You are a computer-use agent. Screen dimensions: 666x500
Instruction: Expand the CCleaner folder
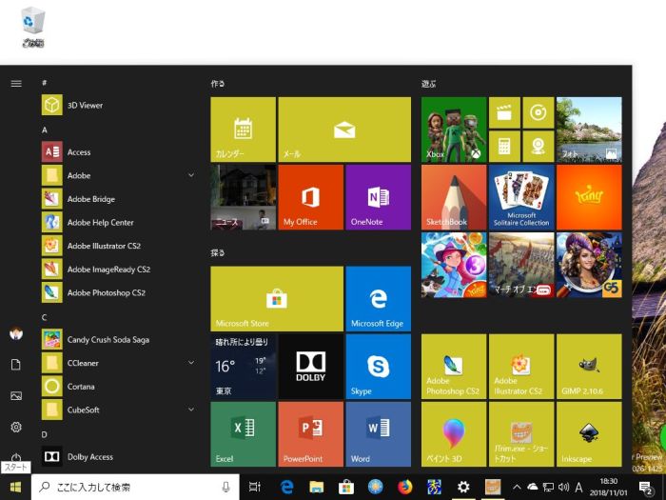tap(191, 363)
